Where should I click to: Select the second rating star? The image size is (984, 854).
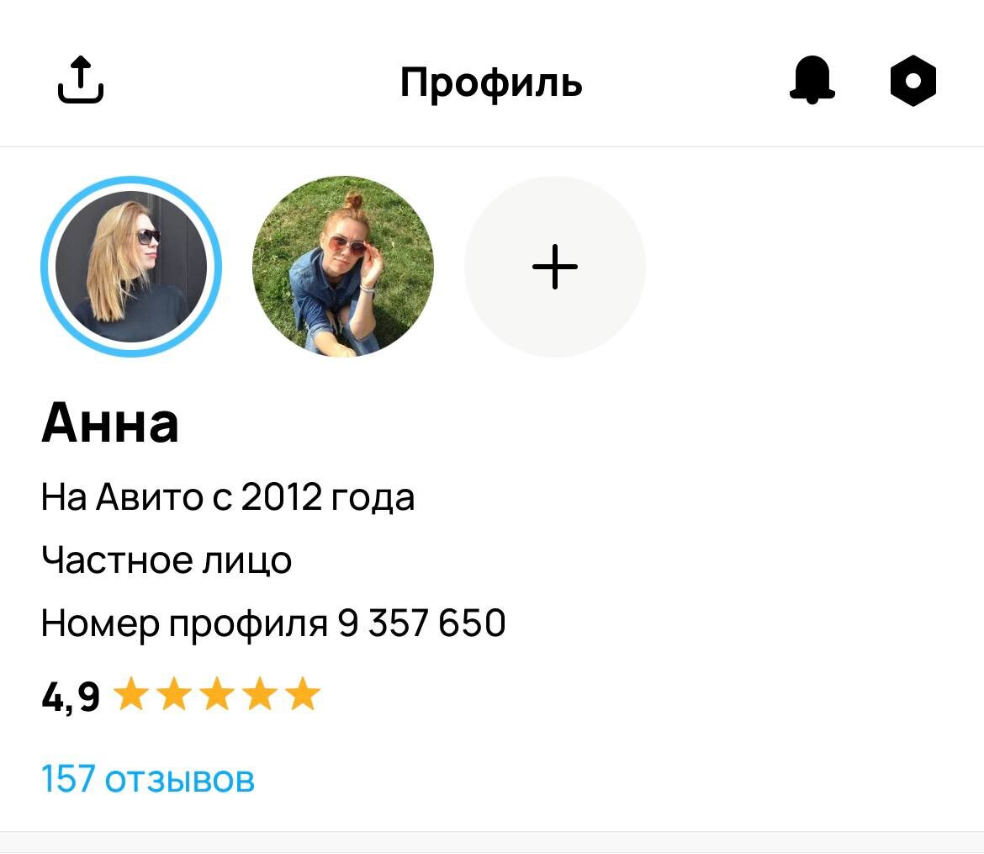pos(174,694)
